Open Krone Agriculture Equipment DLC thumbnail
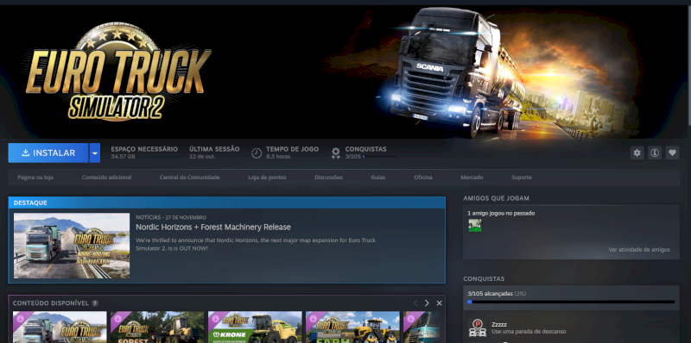 pyautogui.click(x=255, y=327)
